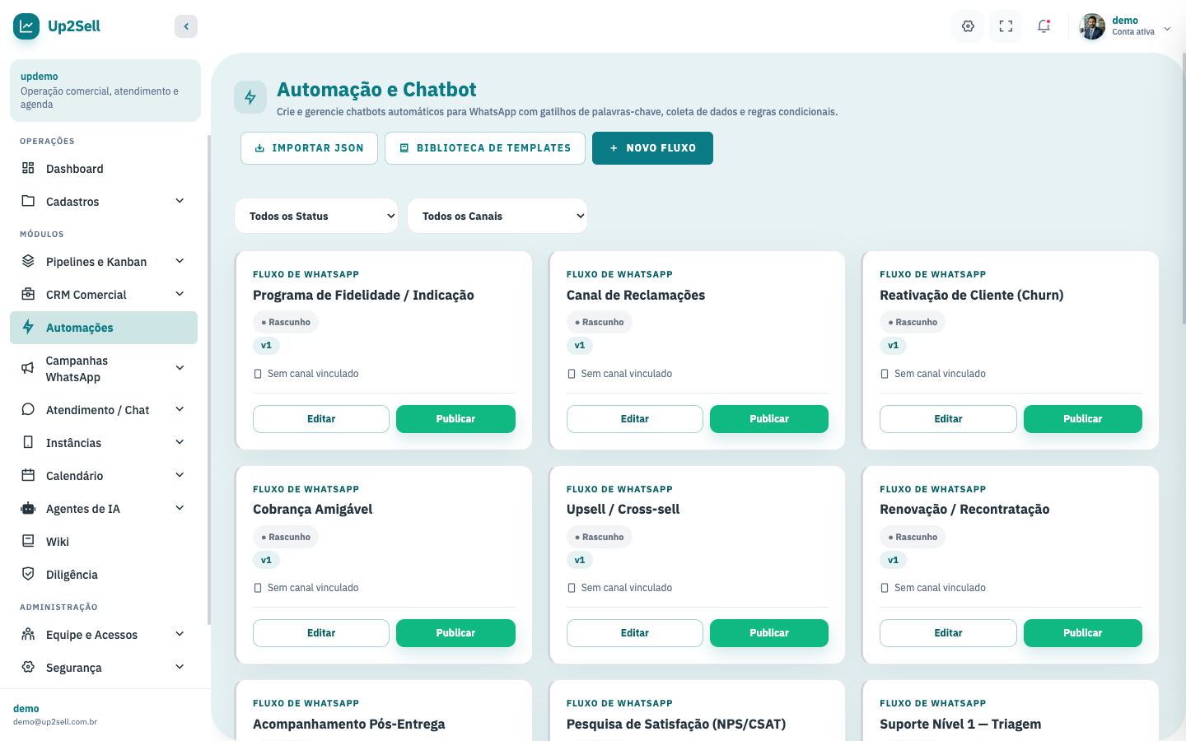This screenshot has height=741, width=1186.
Task: Click Importar JSON button
Action: [x=309, y=148]
